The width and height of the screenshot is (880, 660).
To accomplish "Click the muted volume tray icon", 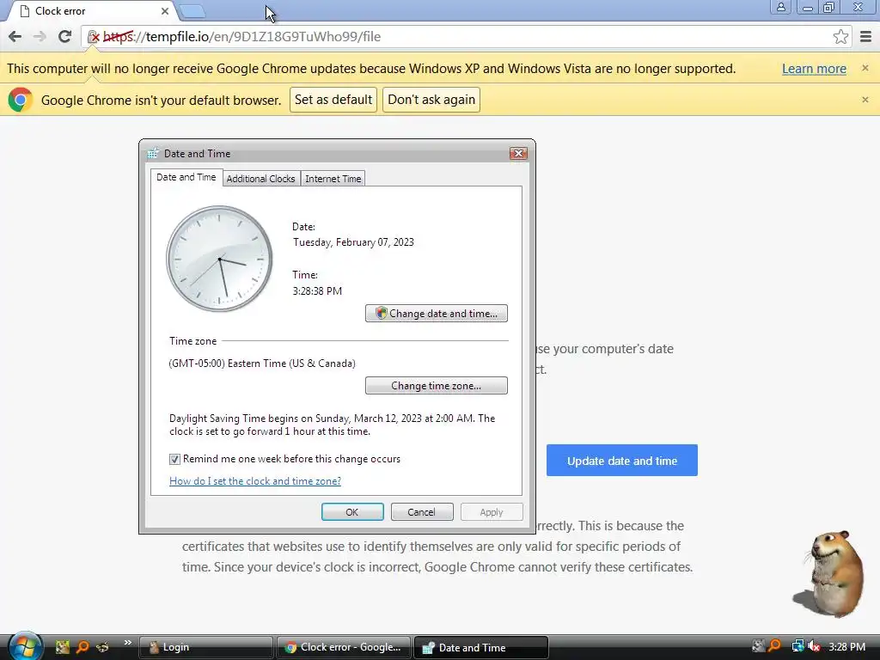I will pos(814,646).
